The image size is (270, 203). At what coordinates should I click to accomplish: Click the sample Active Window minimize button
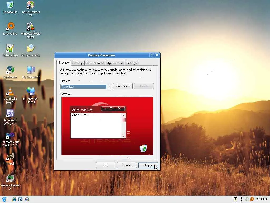[x=104, y=109]
